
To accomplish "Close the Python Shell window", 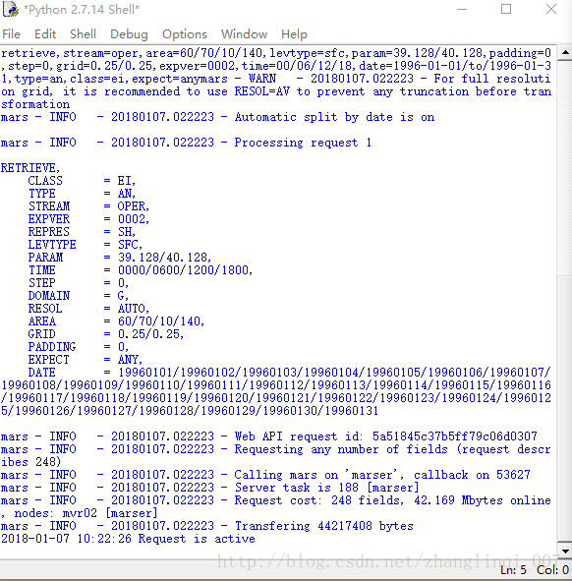I will [x=551, y=9].
